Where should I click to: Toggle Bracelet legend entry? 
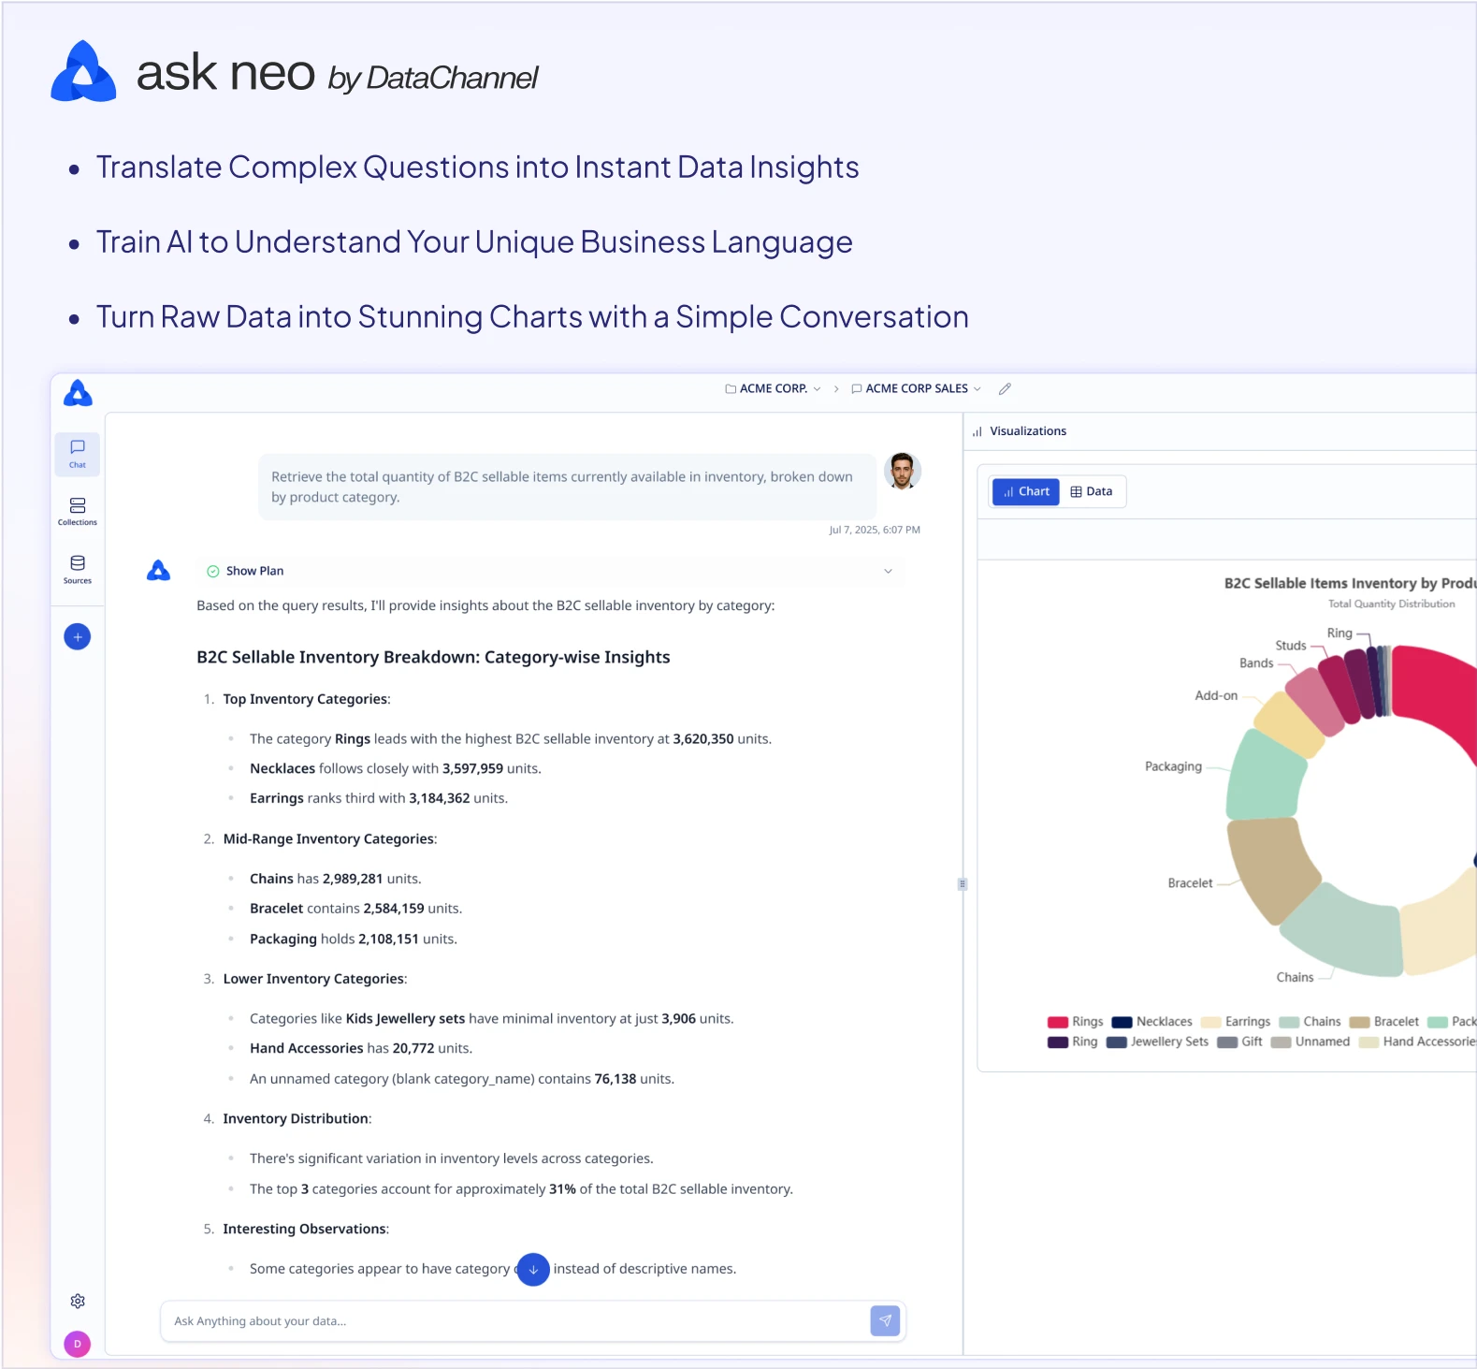pyautogui.click(x=1384, y=1022)
